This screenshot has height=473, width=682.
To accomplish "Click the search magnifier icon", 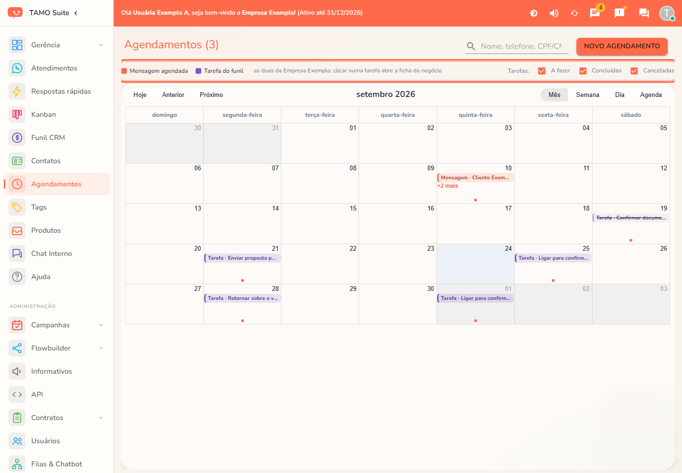I will pyautogui.click(x=471, y=46).
